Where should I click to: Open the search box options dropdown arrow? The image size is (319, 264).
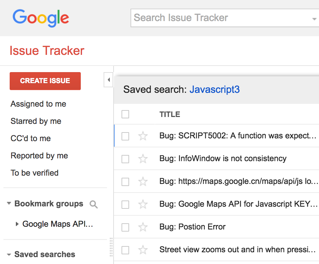[314, 19]
